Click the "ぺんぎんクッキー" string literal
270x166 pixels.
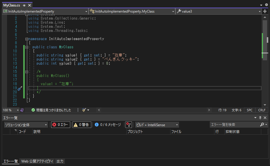[120, 59]
